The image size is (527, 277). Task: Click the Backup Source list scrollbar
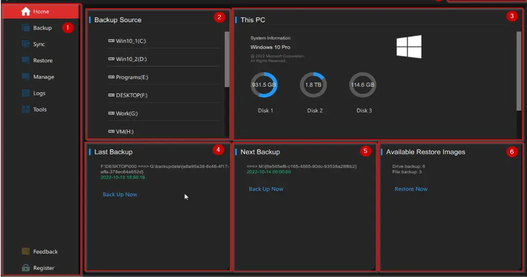(227, 60)
